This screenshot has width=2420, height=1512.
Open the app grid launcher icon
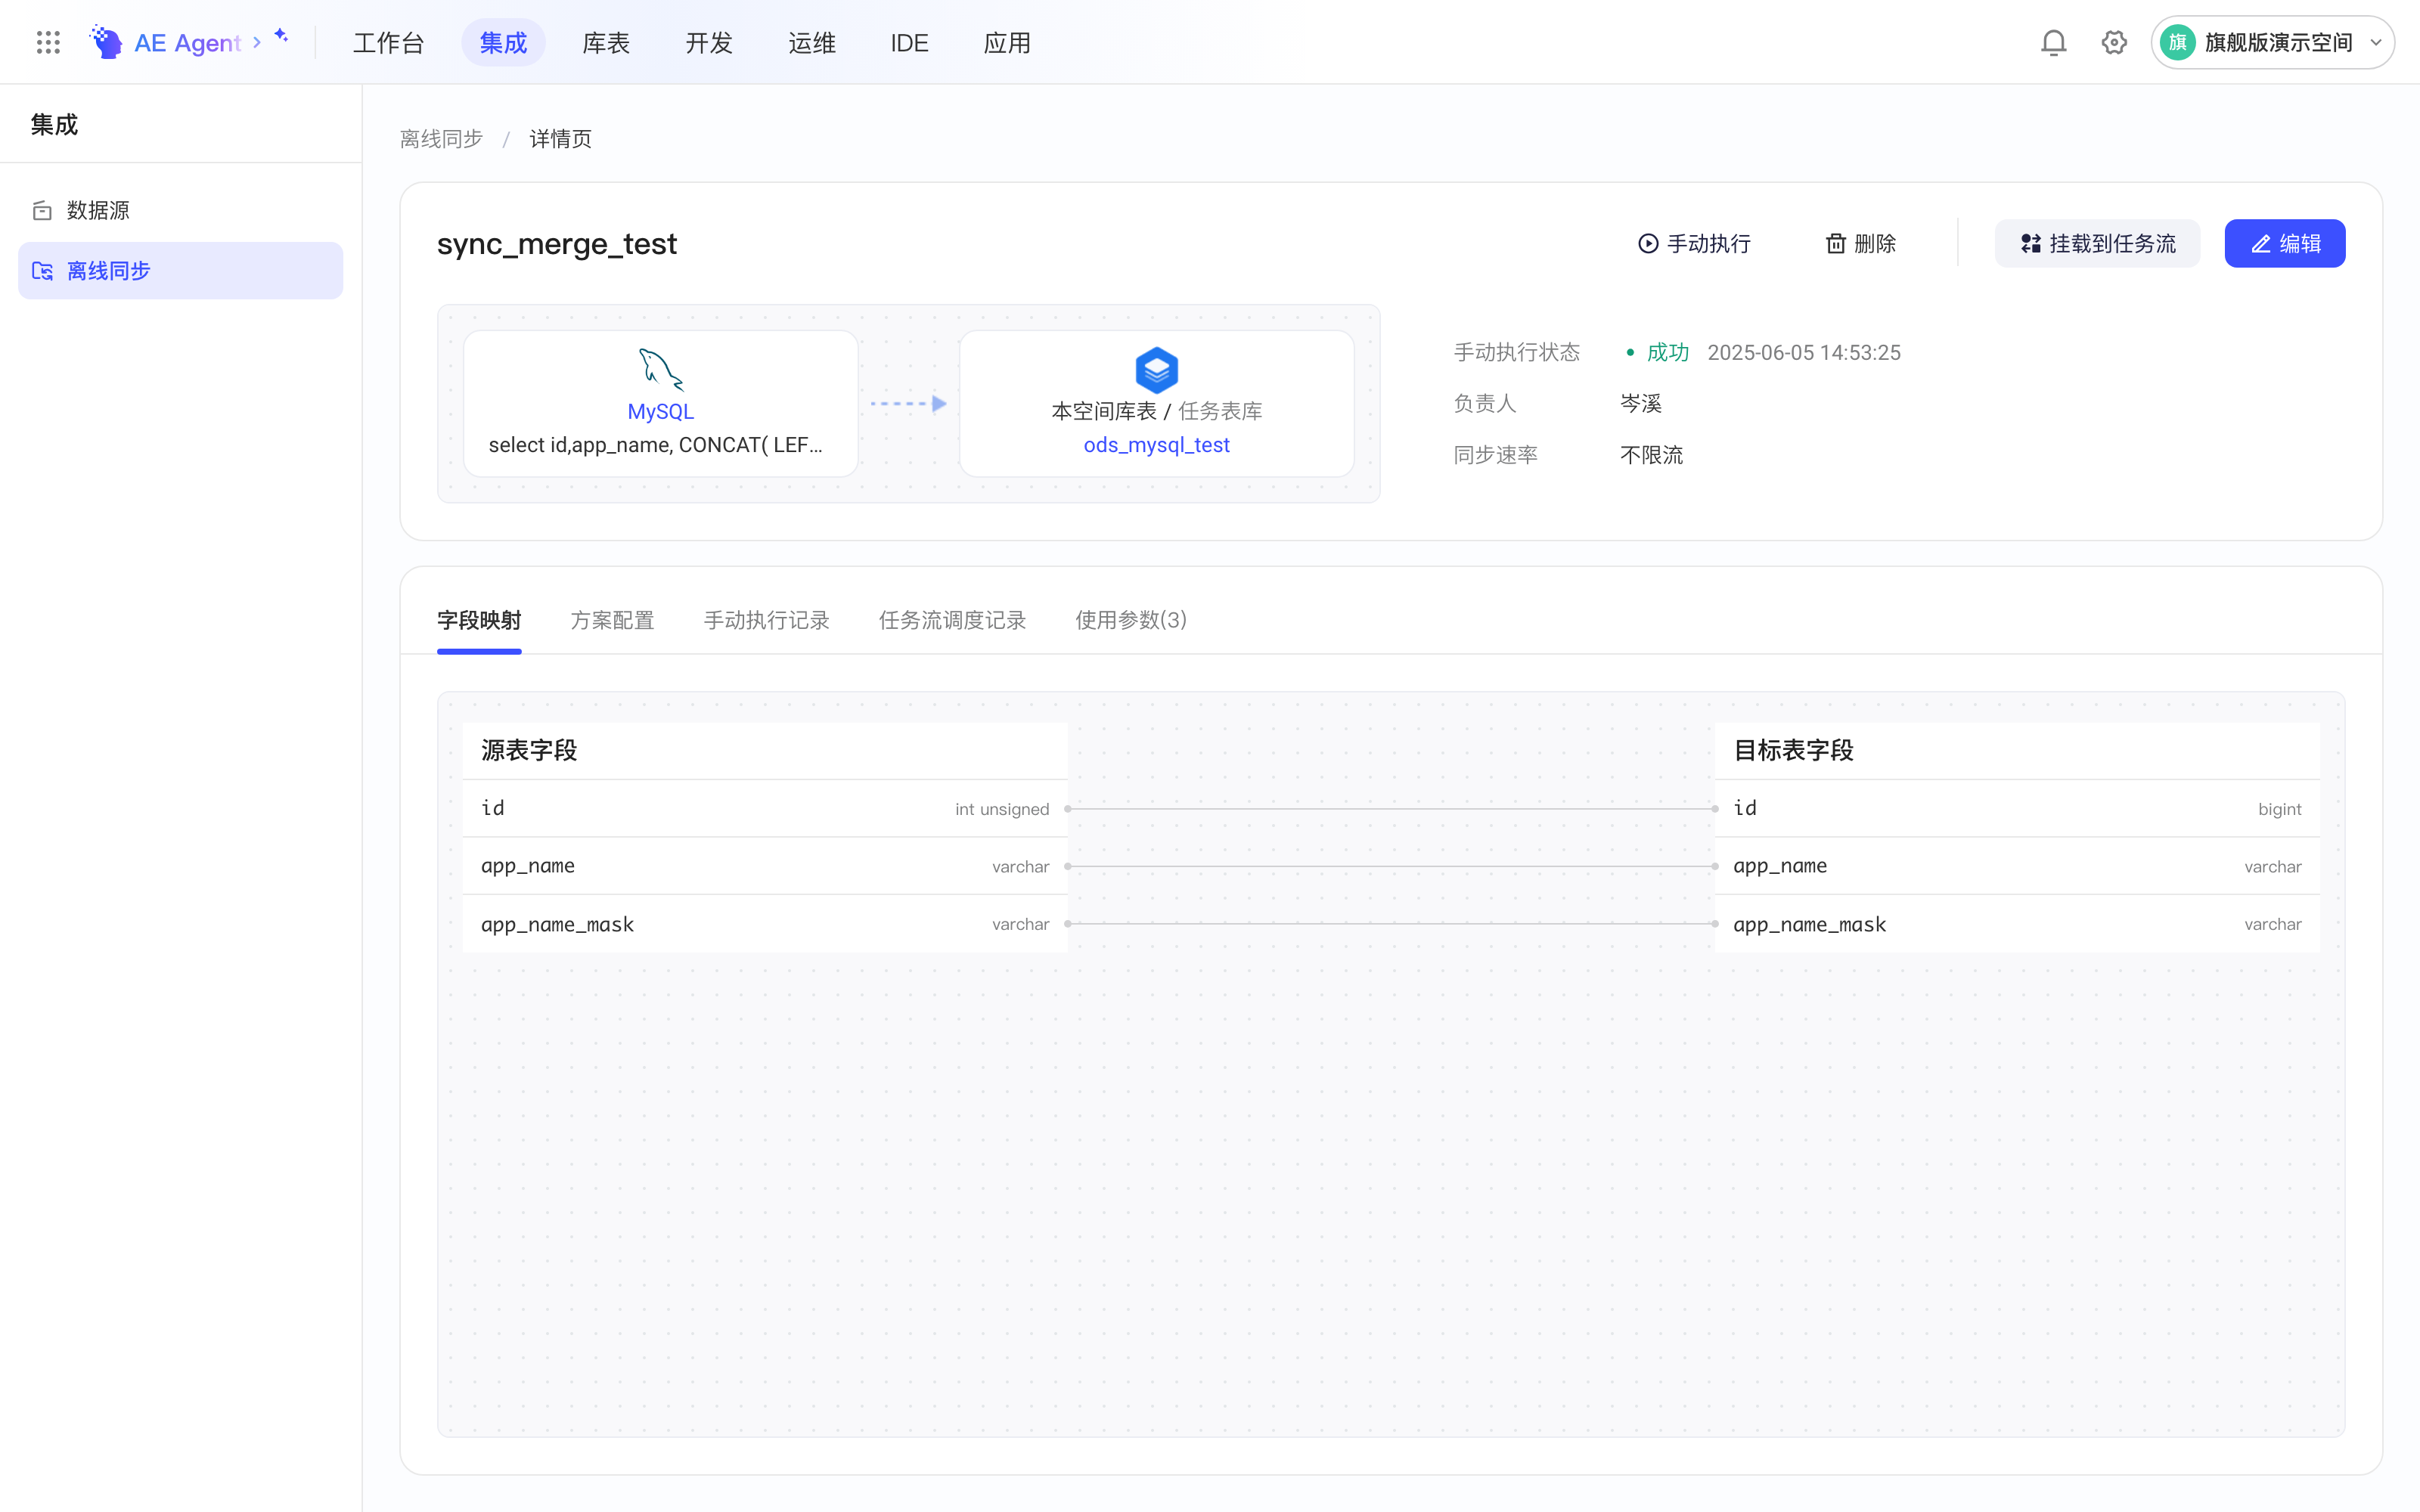coord(48,42)
